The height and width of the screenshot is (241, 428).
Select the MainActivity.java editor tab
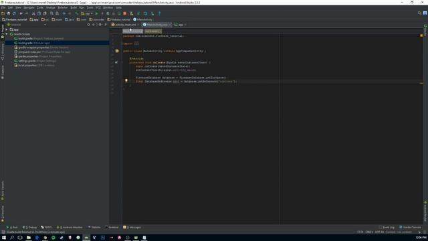click(156, 25)
